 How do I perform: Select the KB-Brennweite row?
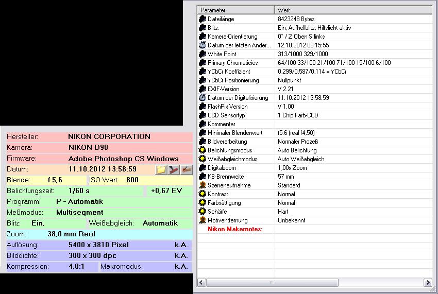click(x=225, y=177)
